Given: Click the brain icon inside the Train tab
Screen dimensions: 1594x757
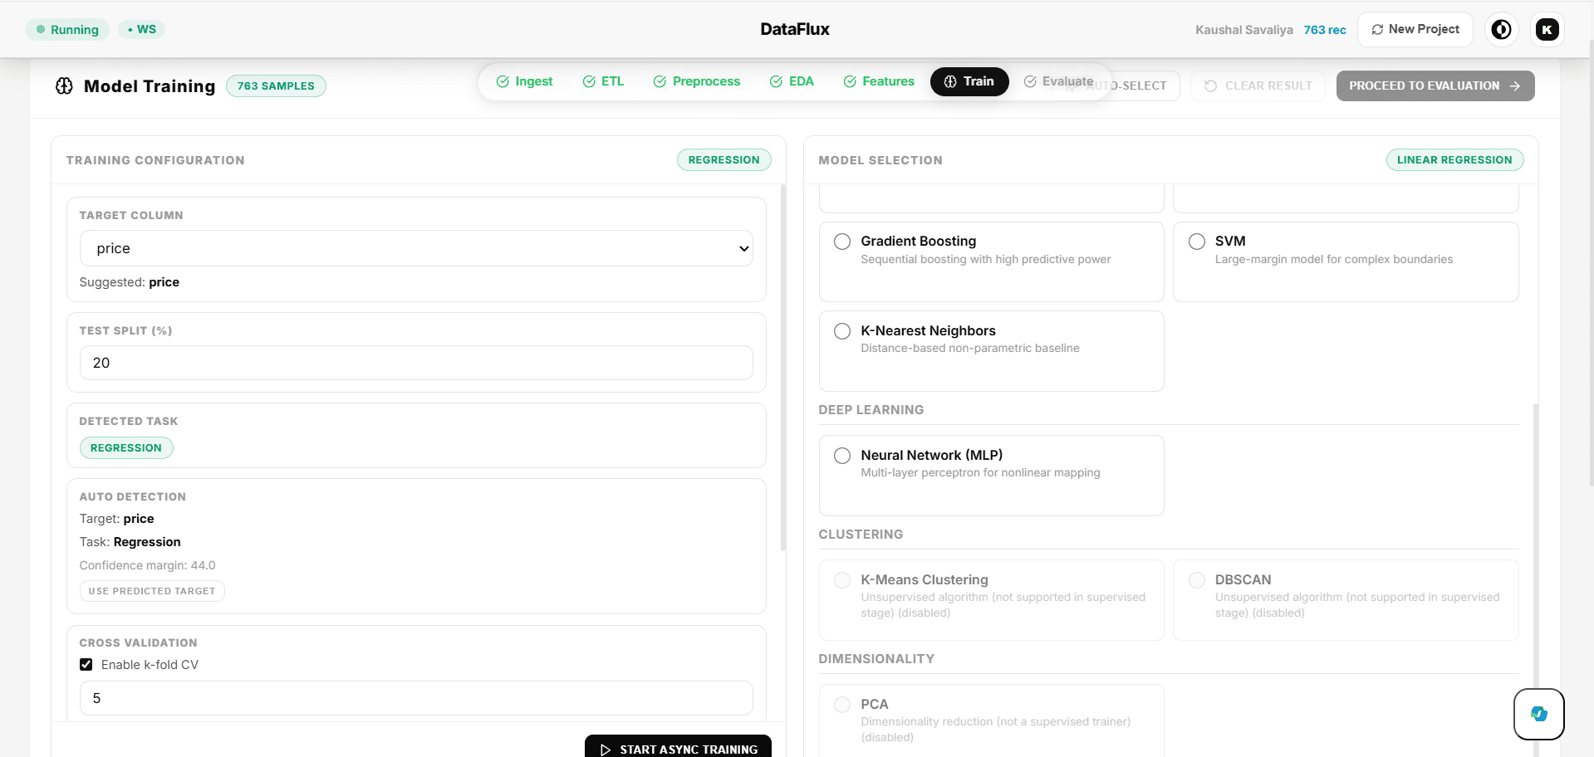Looking at the screenshot, I should pos(949,81).
